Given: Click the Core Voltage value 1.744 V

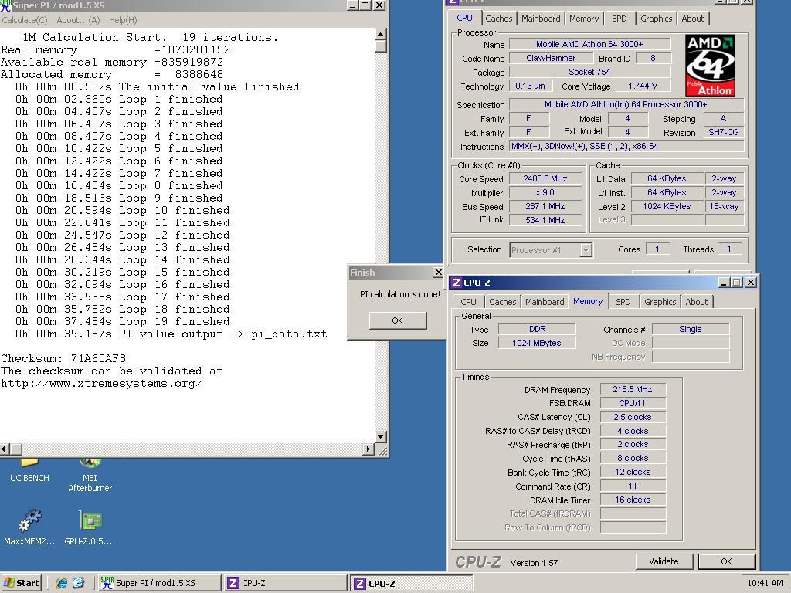Looking at the screenshot, I should [x=643, y=86].
